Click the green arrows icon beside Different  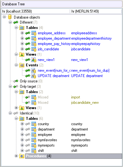pos(16,22)
